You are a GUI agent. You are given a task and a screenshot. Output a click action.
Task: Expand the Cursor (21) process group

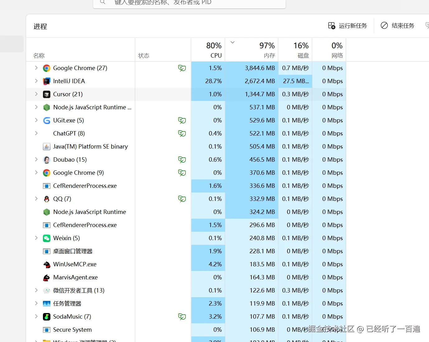click(x=36, y=94)
